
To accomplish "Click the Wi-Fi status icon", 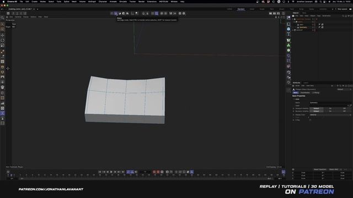I will 293,2.
